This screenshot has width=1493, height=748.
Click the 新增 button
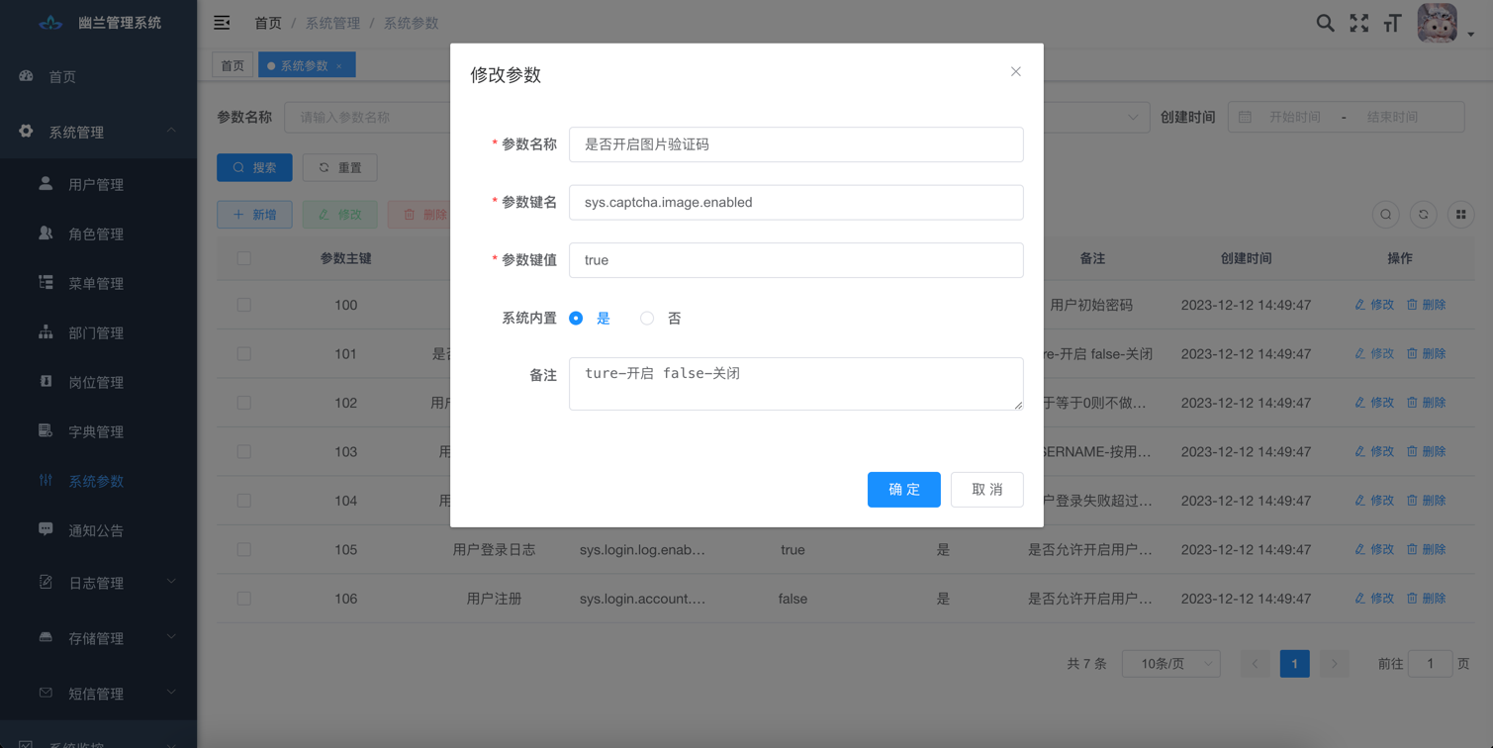click(x=254, y=215)
